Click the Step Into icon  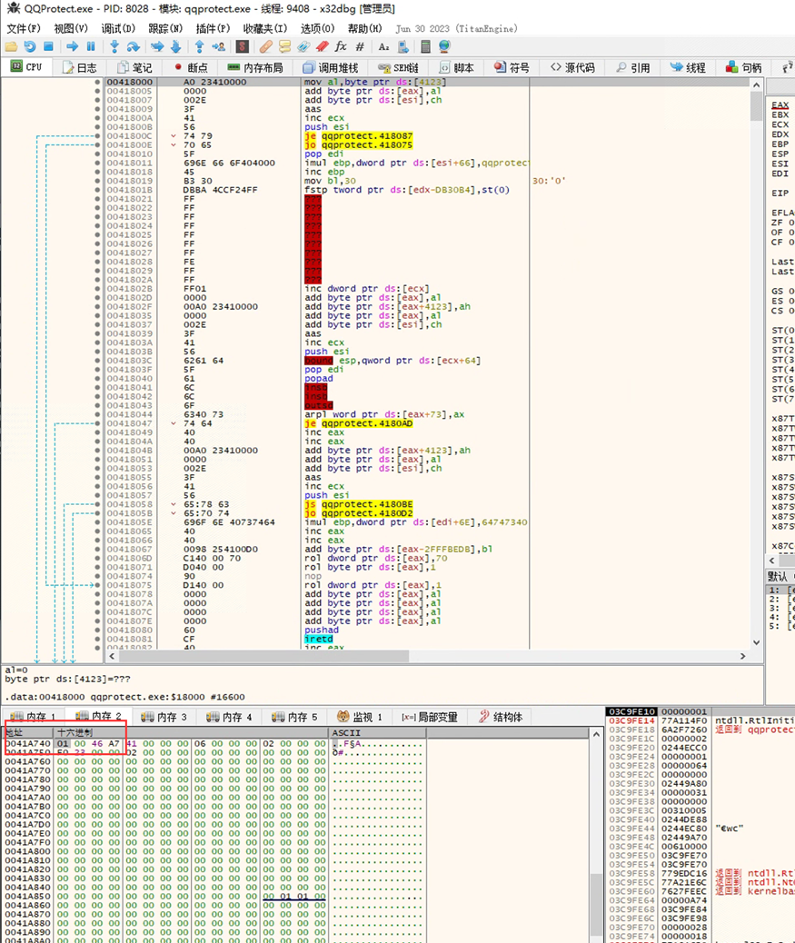point(114,46)
